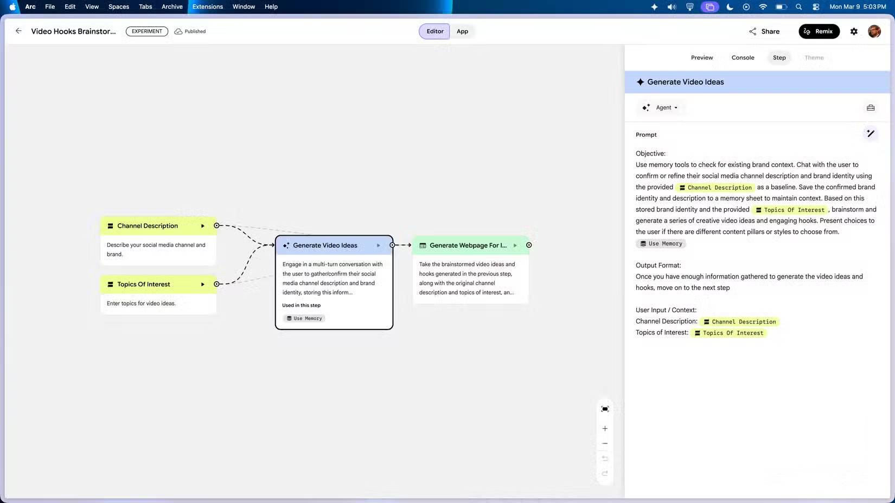Click the fit-to-screen canvas icon

(605, 409)
